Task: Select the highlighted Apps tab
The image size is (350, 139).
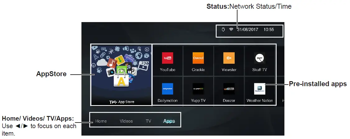Action: 169,121
